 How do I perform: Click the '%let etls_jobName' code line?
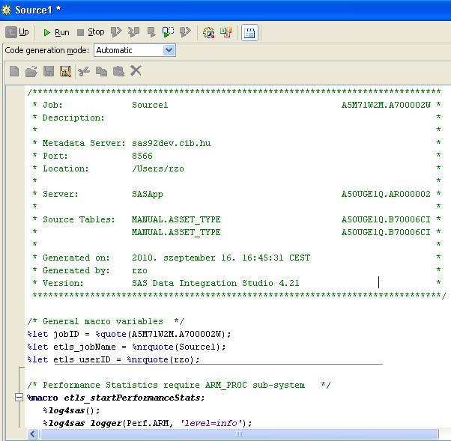click(x=127, y=347)
